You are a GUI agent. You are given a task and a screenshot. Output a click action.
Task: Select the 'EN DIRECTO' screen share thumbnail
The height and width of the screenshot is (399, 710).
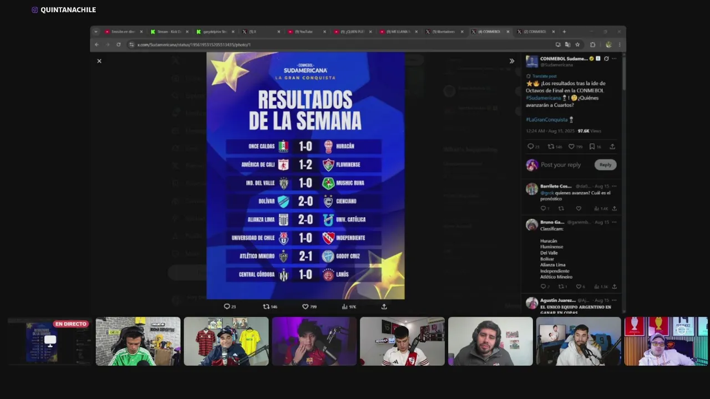click(50, 341)
